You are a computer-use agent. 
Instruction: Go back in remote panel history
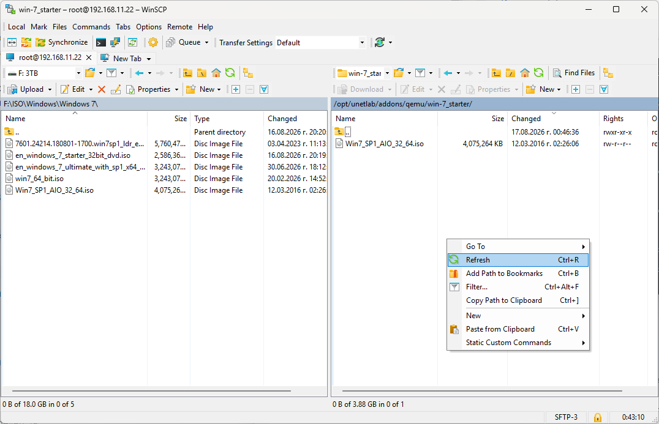click(448, 73)
